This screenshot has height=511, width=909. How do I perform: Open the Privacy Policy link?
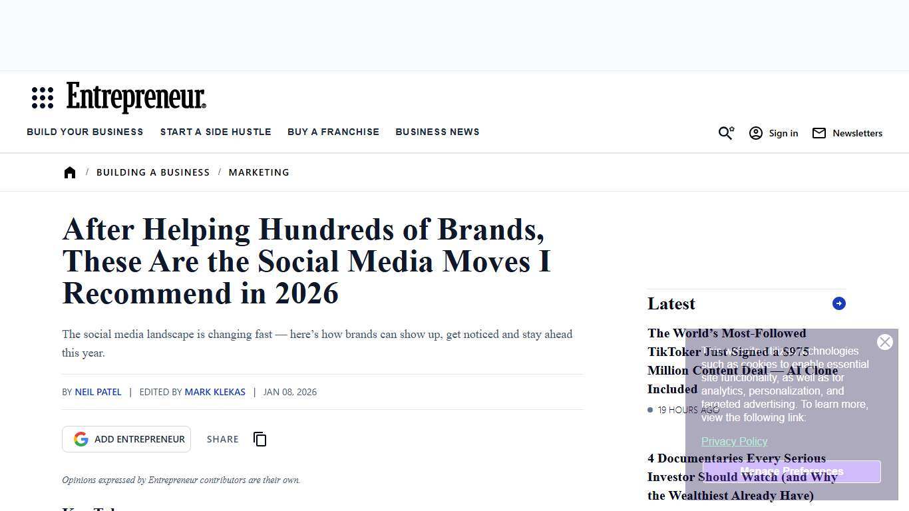tap(734, 441)
